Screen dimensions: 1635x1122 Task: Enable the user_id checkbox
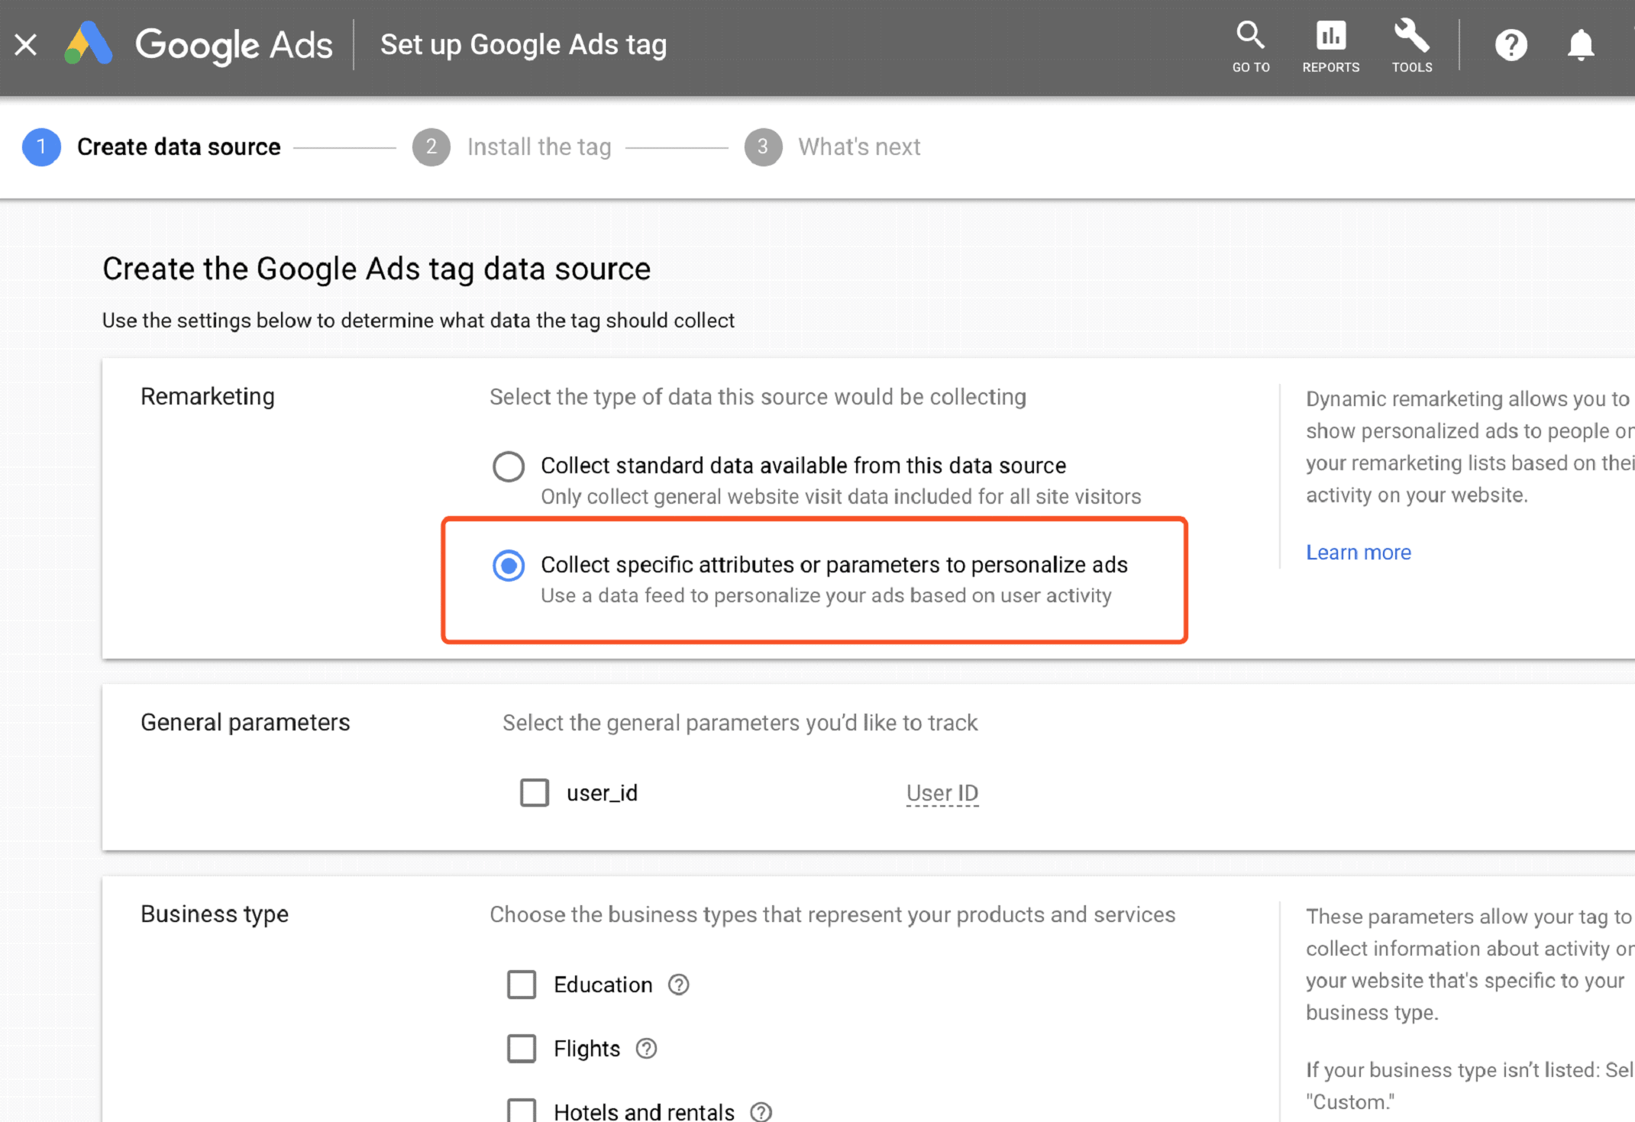point(533,793)
